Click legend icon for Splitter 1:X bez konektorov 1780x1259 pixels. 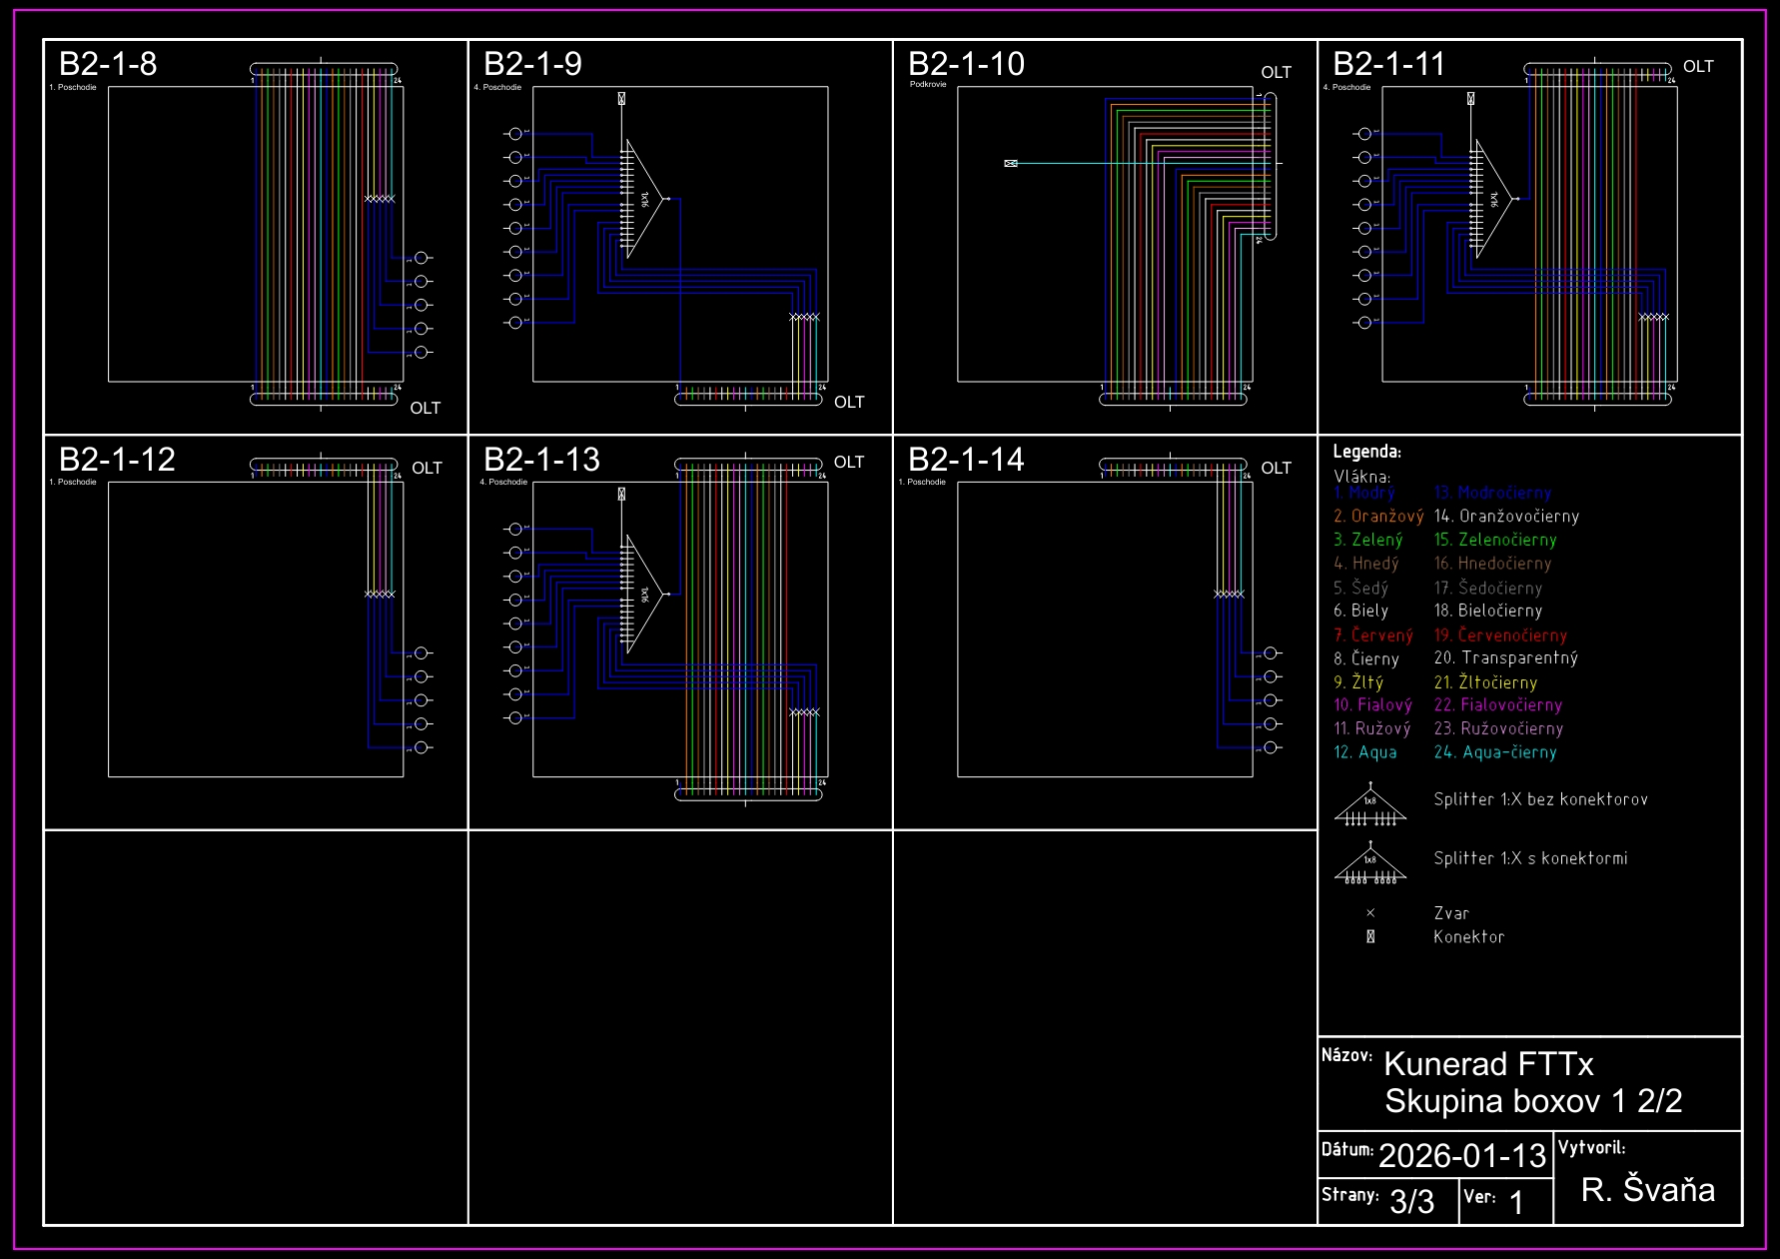point(1370,808)
